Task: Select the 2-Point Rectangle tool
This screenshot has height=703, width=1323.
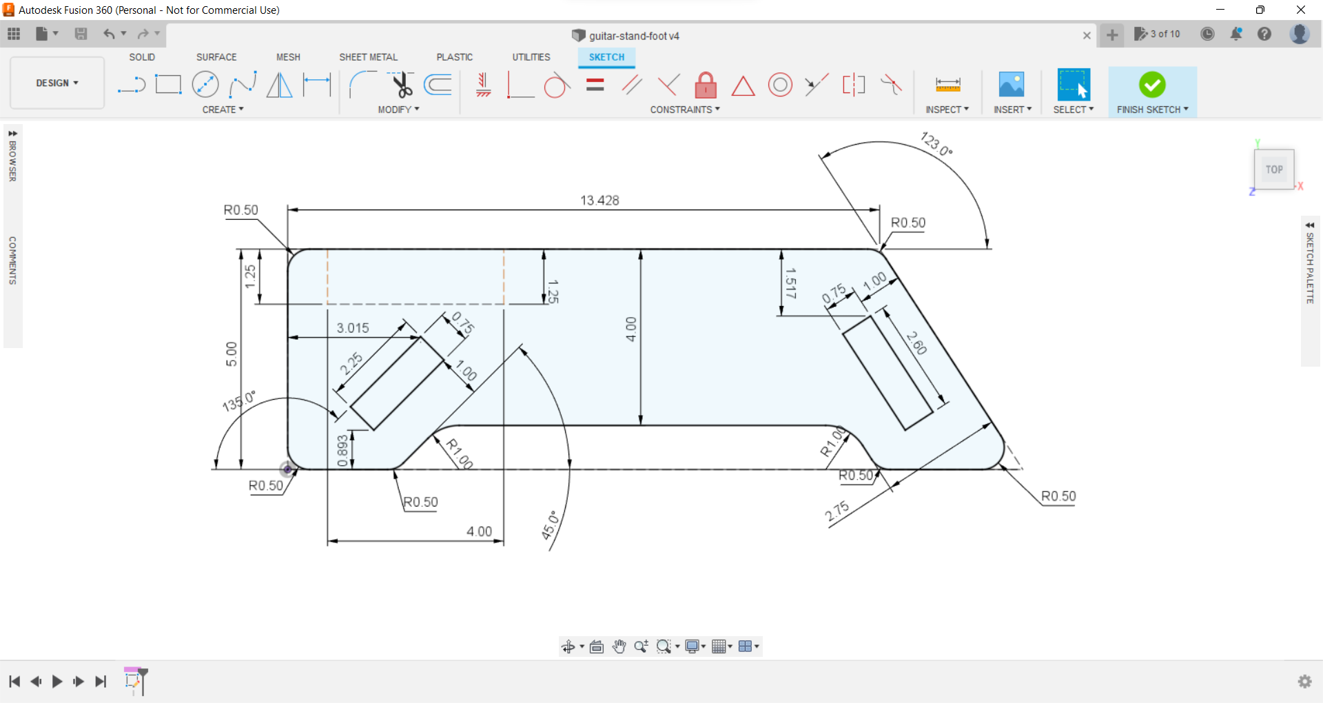Action: click(168, 84)
